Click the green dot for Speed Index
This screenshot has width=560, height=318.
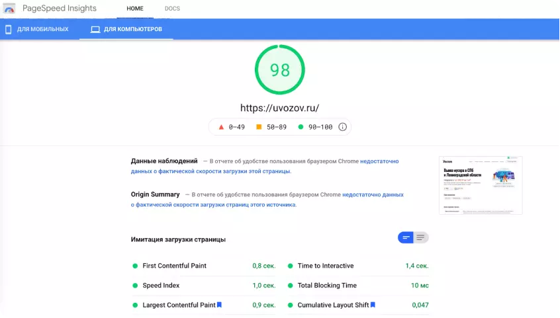135,286
